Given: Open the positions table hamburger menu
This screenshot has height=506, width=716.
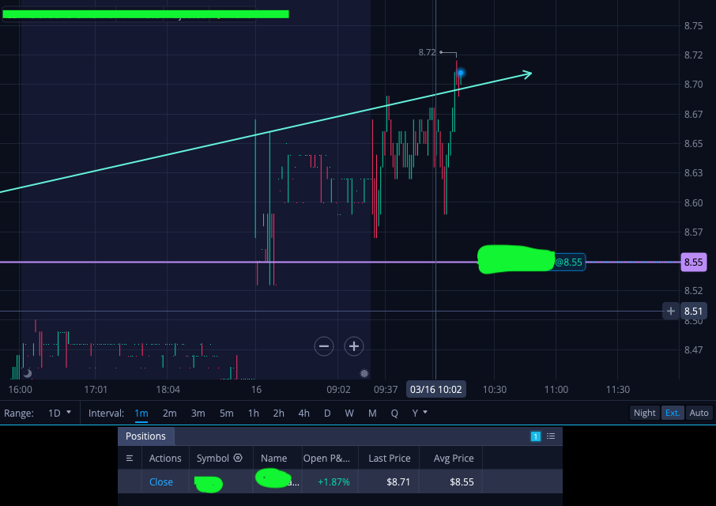Looking at the screenshot, I should coord(130,458).
